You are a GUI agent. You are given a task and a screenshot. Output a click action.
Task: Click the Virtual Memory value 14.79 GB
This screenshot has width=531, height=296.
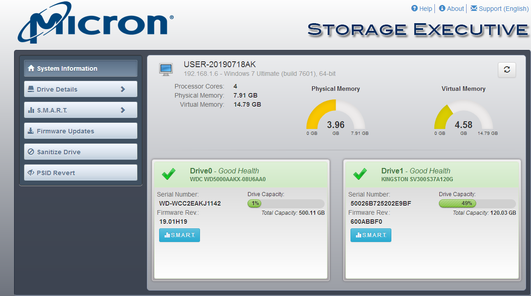(x=247, y=105)
